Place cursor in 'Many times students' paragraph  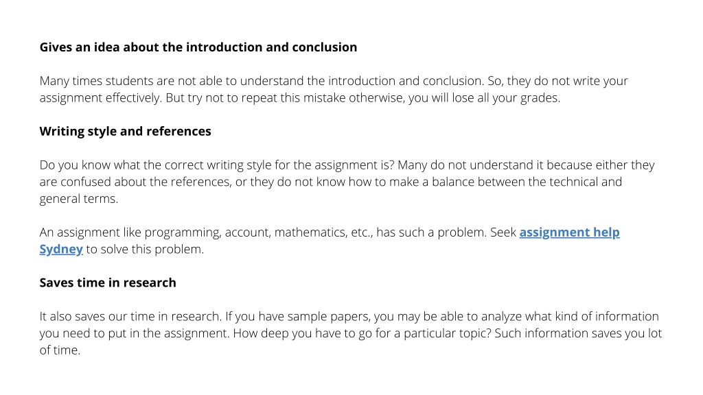pos(334,89)
